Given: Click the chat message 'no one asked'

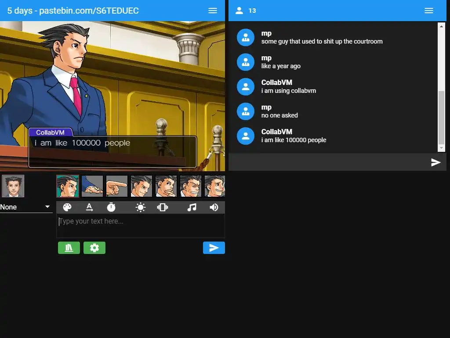Looking at the screenshot, I should point(279,116).
